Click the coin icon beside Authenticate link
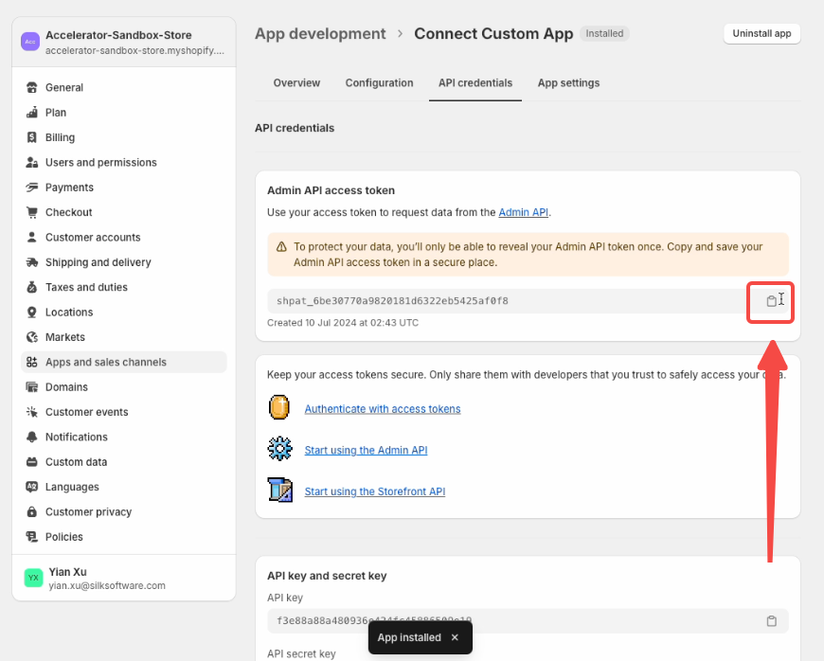This screenshot has width=824, height=661. [279, 408]
